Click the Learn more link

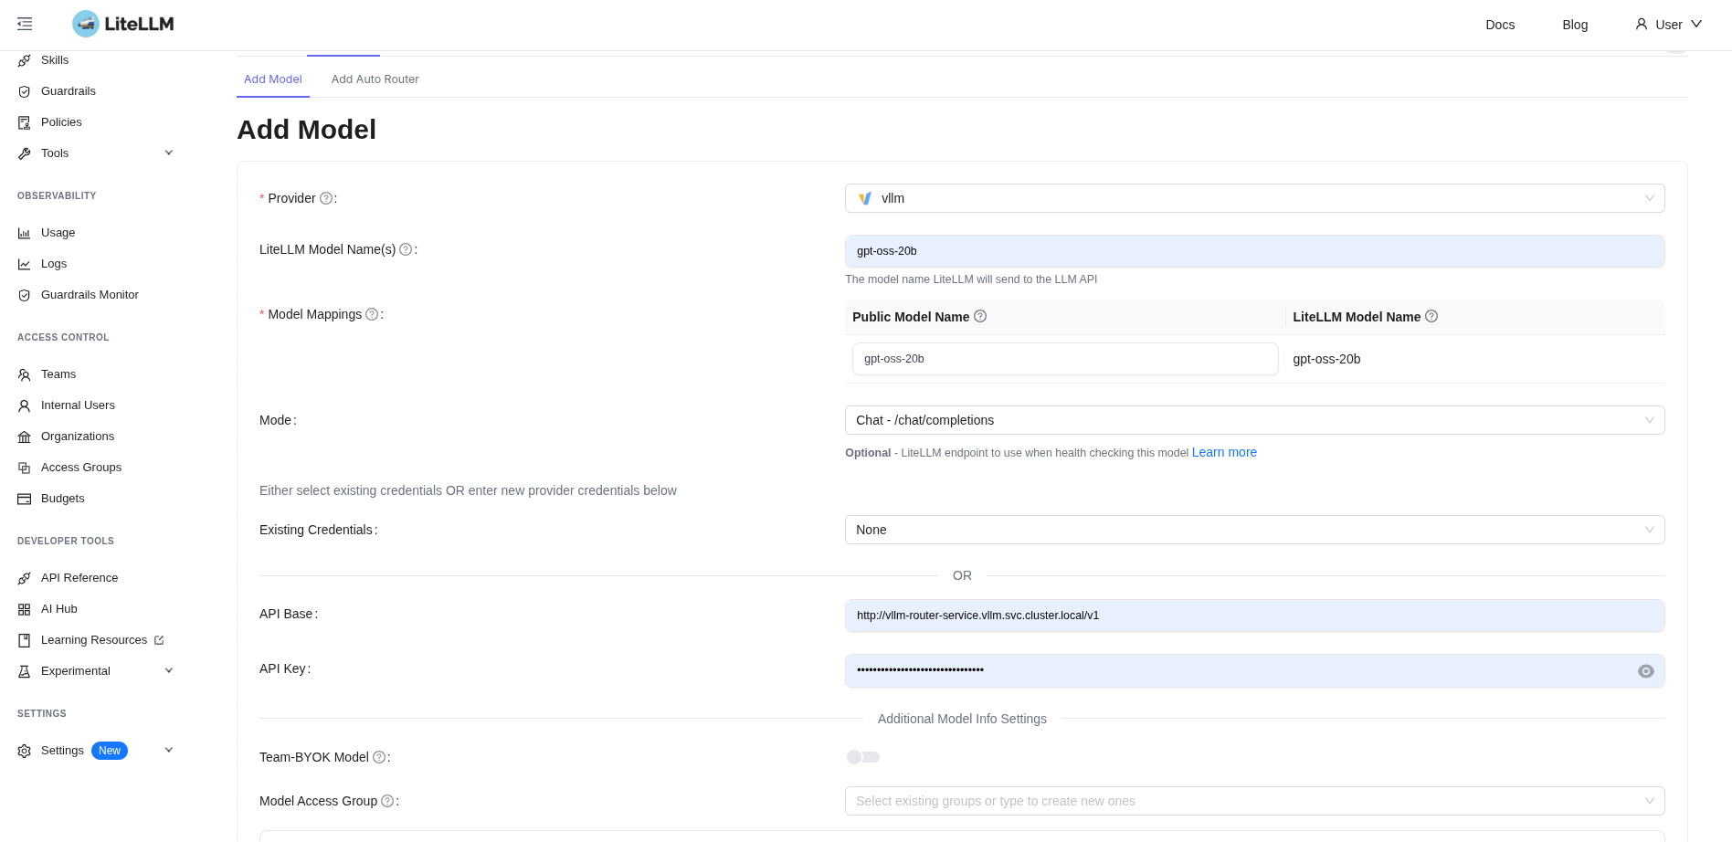pos(1224,452)
